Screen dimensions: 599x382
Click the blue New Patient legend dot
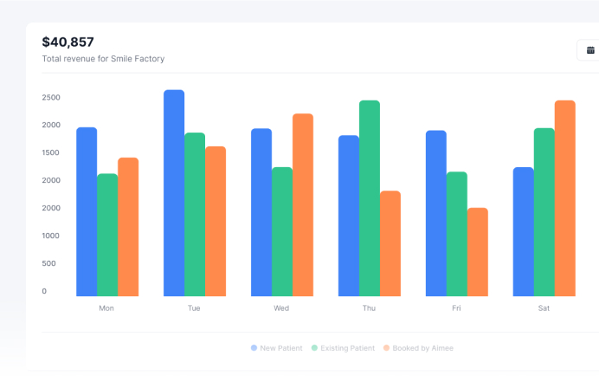click(254, 348)
